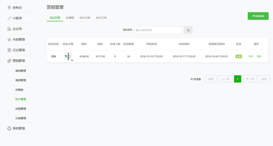This screenshot has height=146, width=273.
Task: Switch to the 轮播图 tab
Action: 70,18
